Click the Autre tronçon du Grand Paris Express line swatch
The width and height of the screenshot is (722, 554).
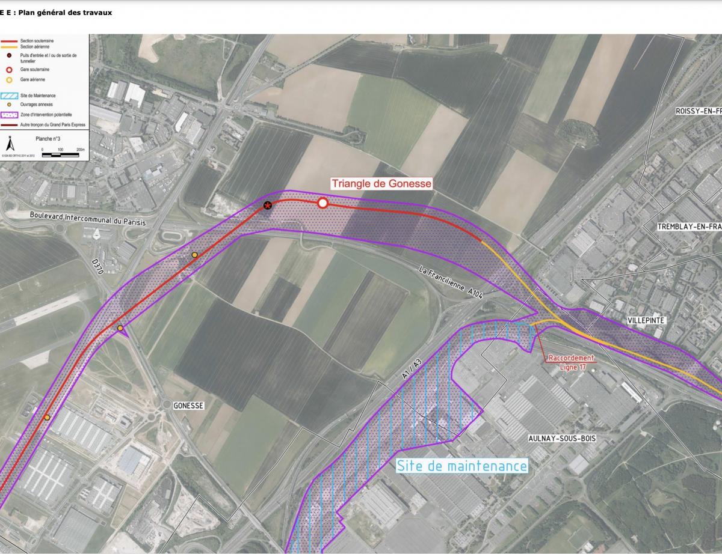(9, 125)
